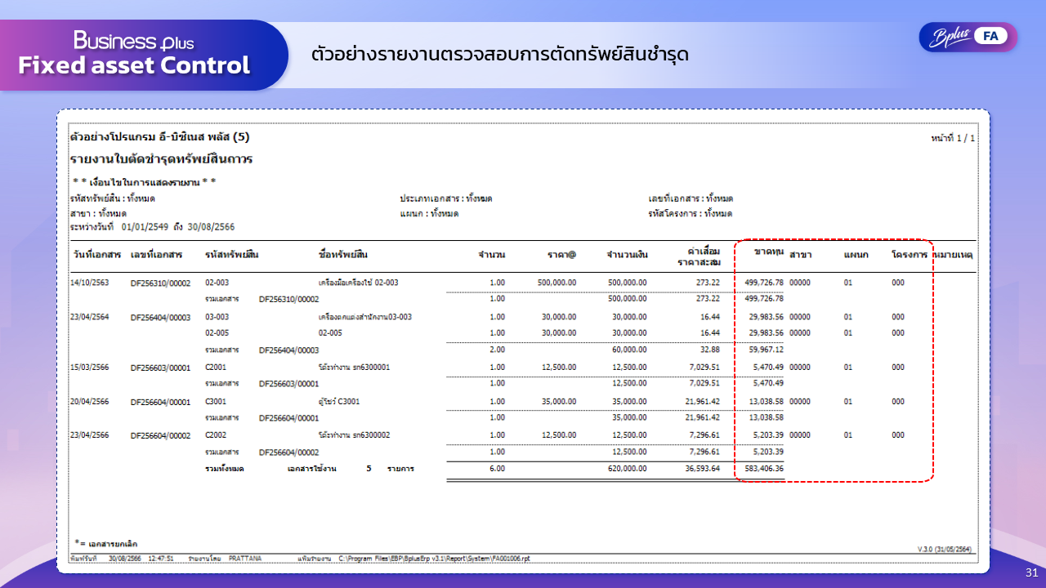Click the รวมทั้งหมด total row

point(224,469)
